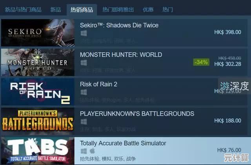The height and width of the screenshot is (165, 251).
Task: Click the Windows icon under Risk of Rain 2
Action: tap(84, 92)
